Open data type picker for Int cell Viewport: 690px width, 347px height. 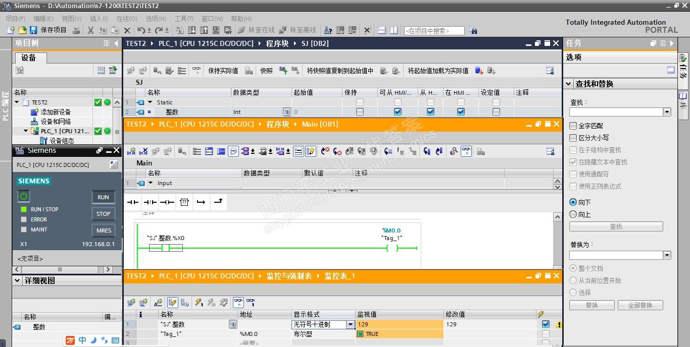coord(287,112)
